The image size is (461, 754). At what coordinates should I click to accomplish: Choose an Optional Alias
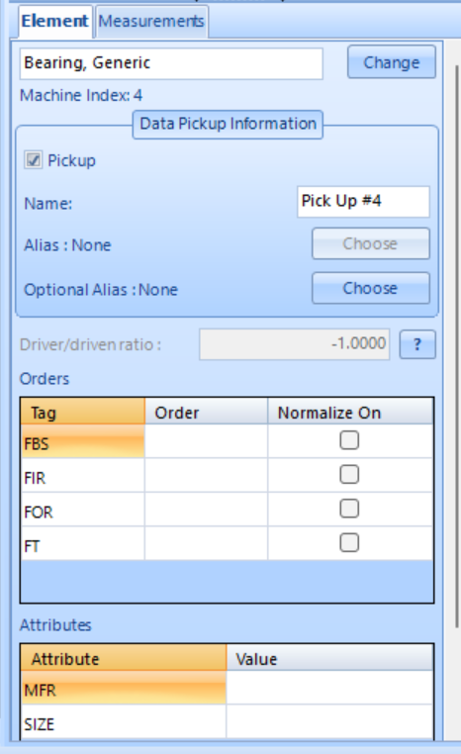370,288
